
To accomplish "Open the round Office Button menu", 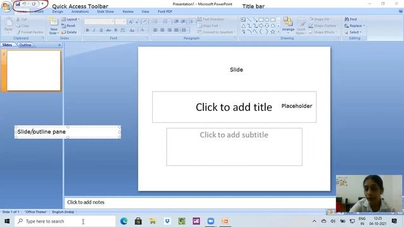I will [6, 6].
